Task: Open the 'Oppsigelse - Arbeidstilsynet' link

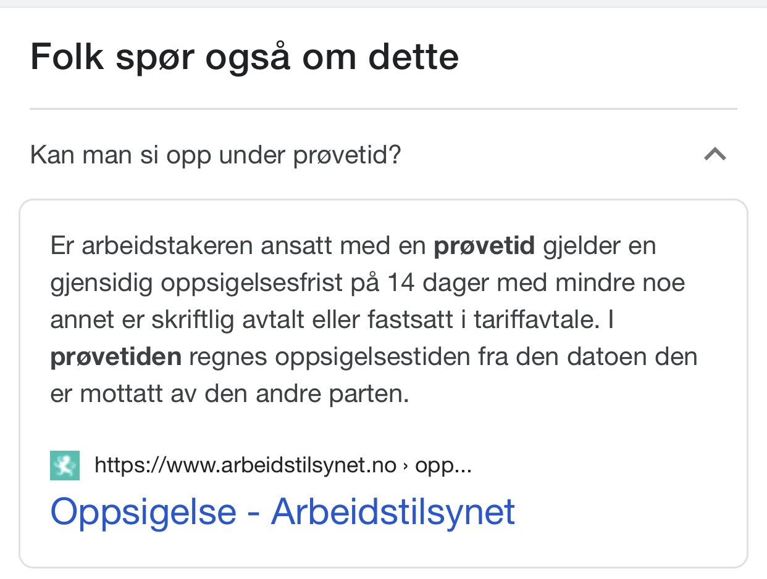Action: coord(283,511)
